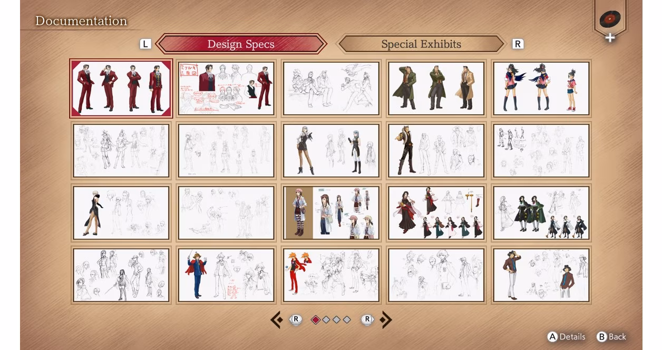Click the B button icon for Back
This screenshot has height=350, width=662.
pos(601,337)
